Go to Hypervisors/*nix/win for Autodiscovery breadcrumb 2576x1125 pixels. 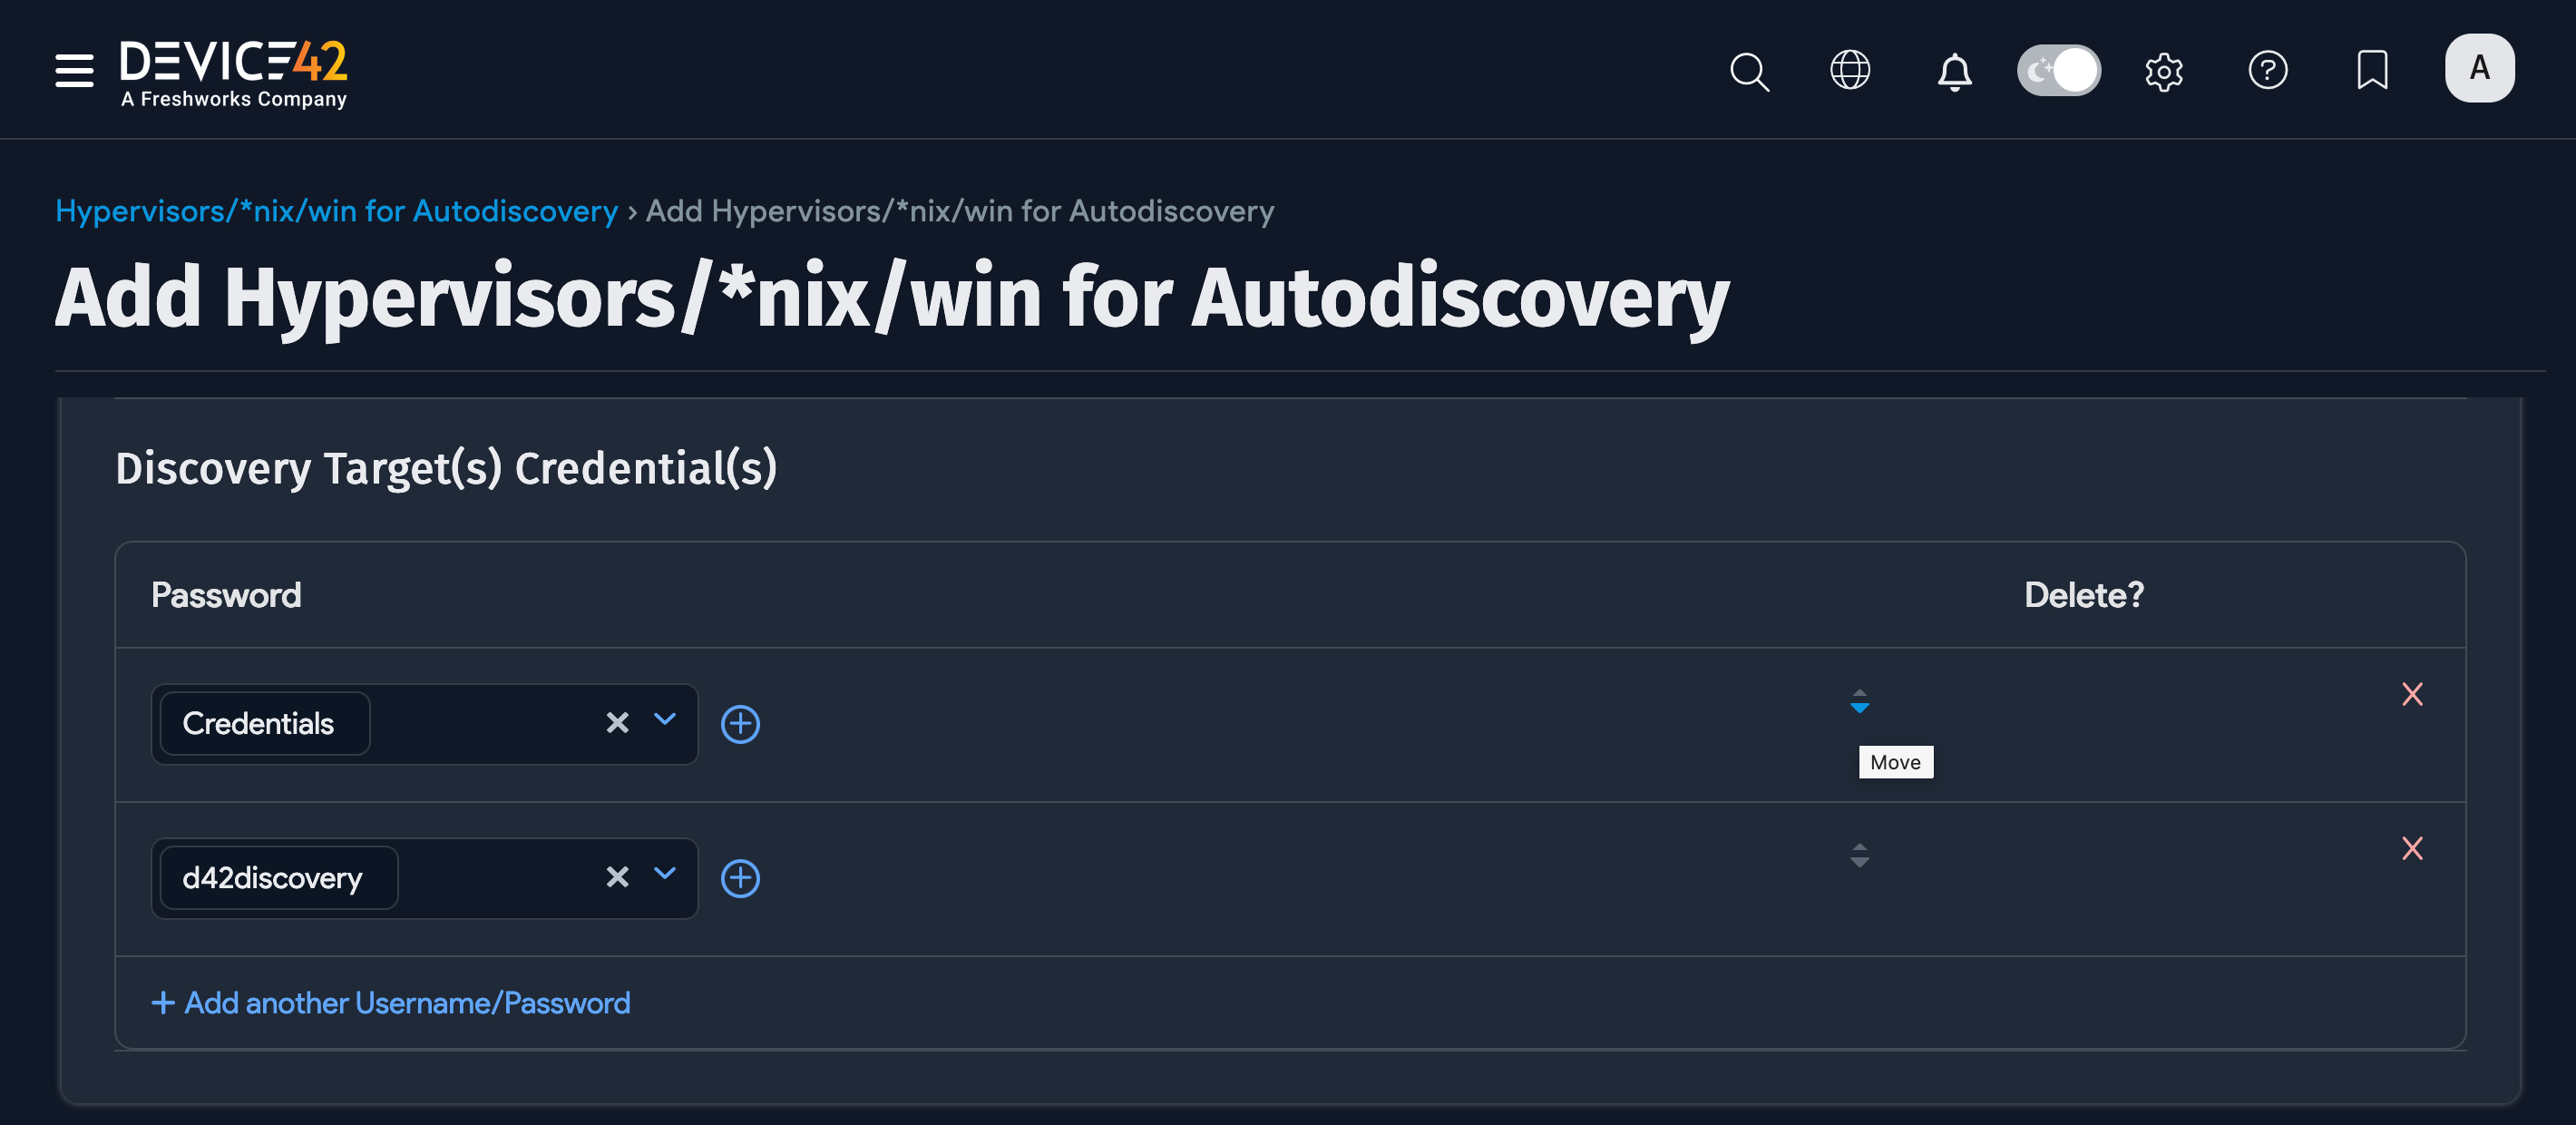(336, 211)
